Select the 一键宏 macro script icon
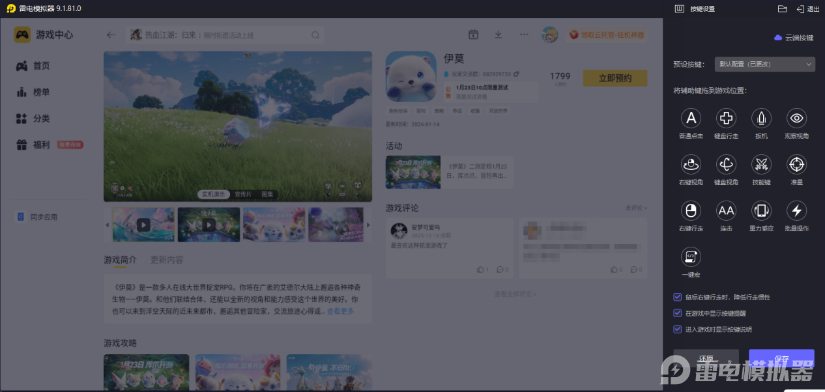The height and width of the screenshot is (392, 825). [x=691, y=257]
